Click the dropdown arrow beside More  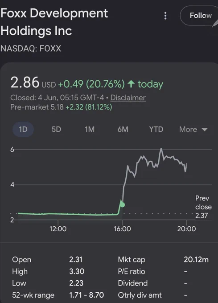(x=205, y=130)
